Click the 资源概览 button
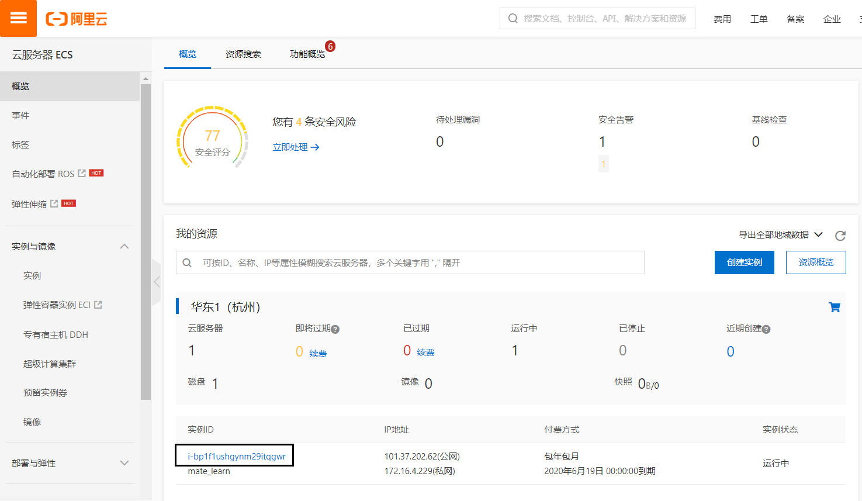Screen dimensions: 862x501 [x=816, y=262]
